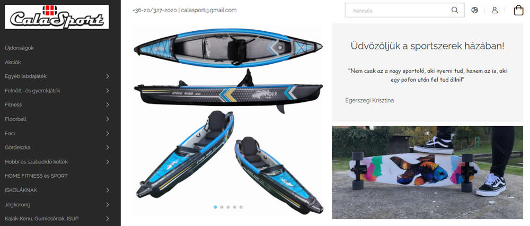Expand the Gördeszka category chevron
The image size is (530, 226).
tap(108, 147)
